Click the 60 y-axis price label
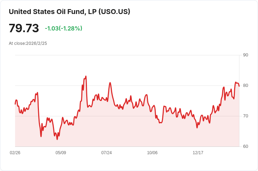 pos(245,146)
